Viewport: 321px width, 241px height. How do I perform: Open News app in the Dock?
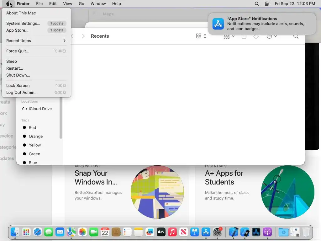184,232
